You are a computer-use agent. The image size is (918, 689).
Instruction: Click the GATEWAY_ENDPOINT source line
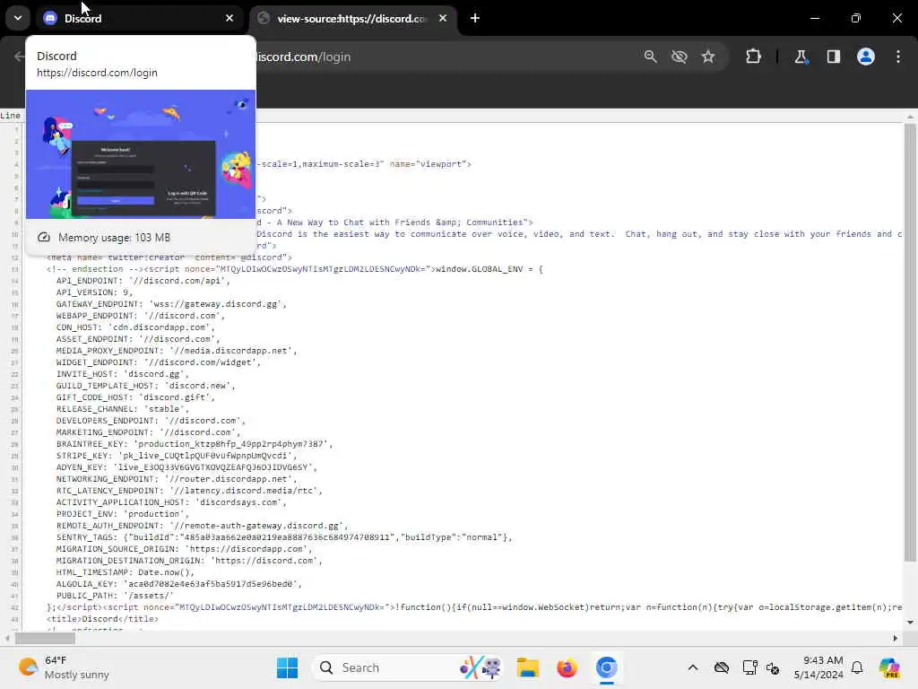pos(171,304)
